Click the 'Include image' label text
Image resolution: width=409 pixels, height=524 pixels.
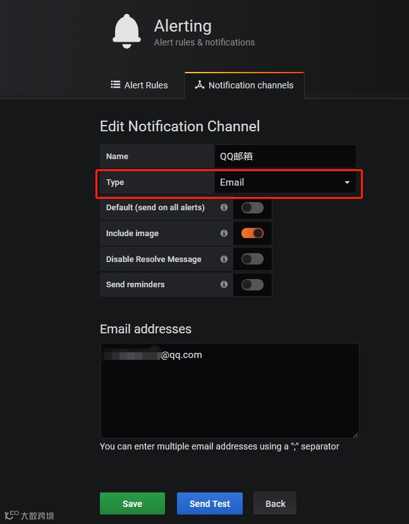click(132, 233)
